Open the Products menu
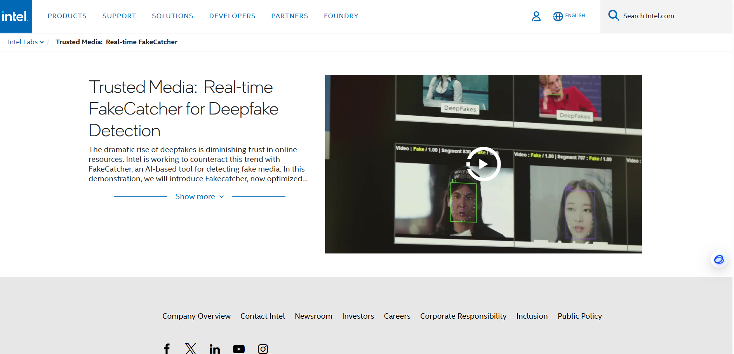This screenshot has height=354, width=734. click(67, 16)
